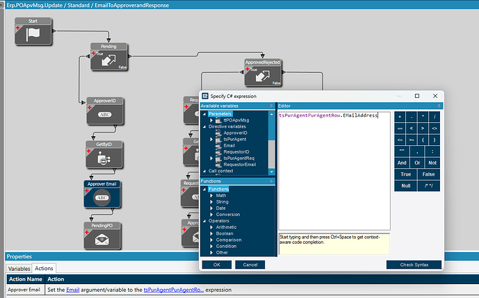The image size is (479, 298).
Task: Select the GetByID method node
Action: (x=103, y=156)
